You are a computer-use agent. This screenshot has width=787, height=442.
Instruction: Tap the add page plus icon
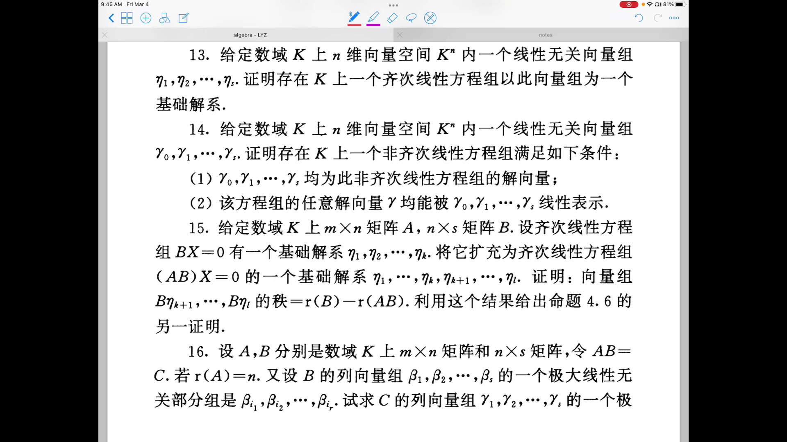146,18
